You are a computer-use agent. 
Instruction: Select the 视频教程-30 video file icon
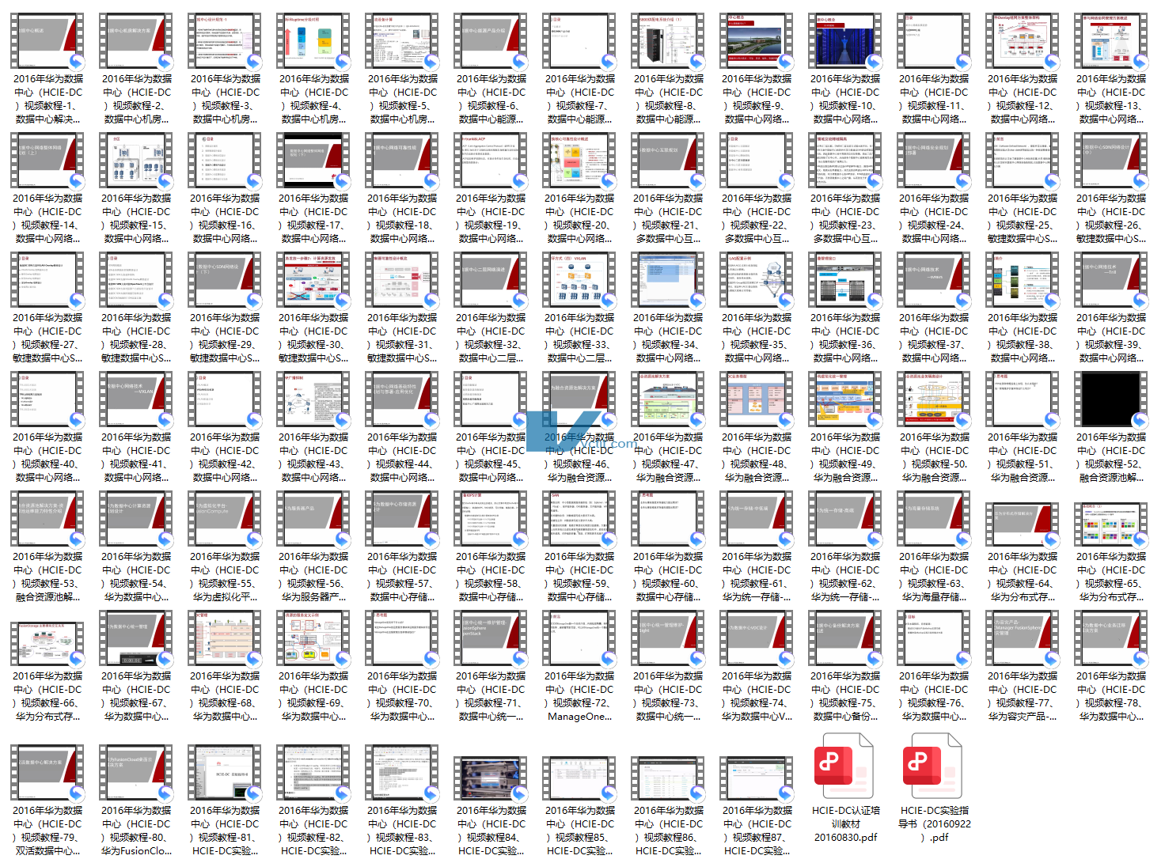[x=313, y=280]
